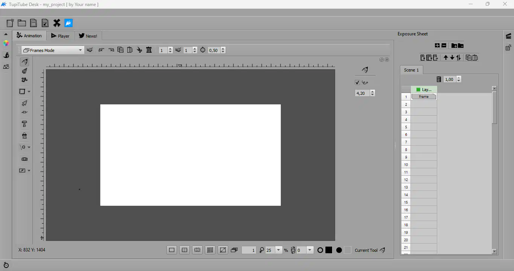This screenshot has width=514, height=271.
Task: Toggle the diagonal rotation guide button
Action: 223,250
